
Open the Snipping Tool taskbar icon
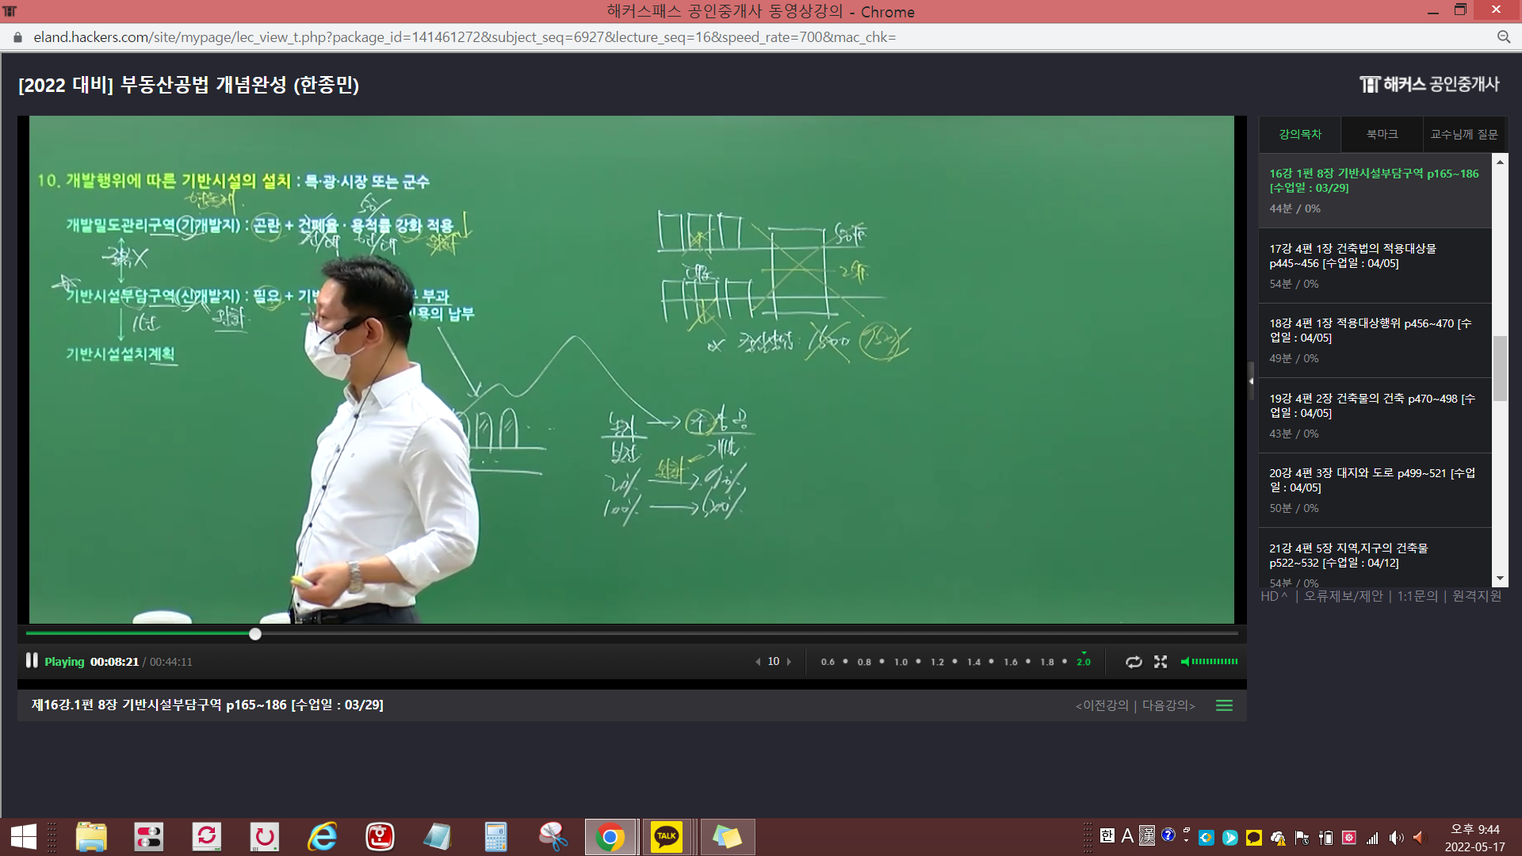click(553, 837)
